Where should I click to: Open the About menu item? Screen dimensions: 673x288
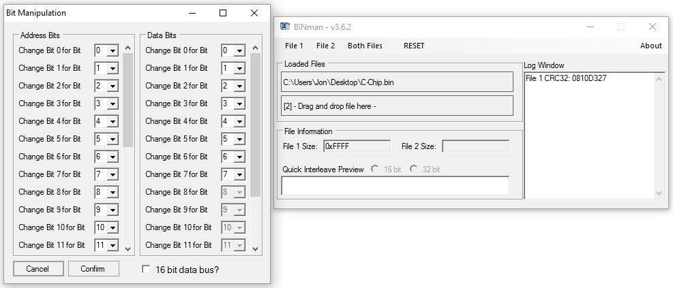point(650,46)
